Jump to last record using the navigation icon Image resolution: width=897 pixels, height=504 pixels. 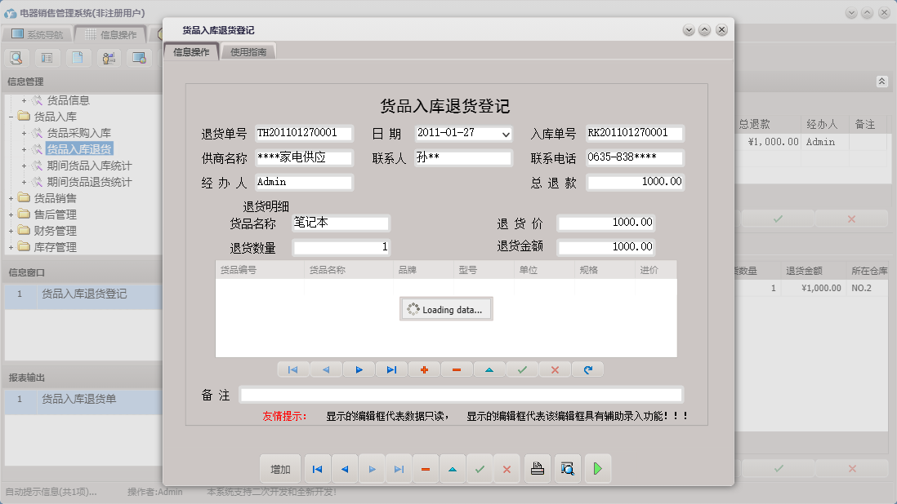coord(391,369)
